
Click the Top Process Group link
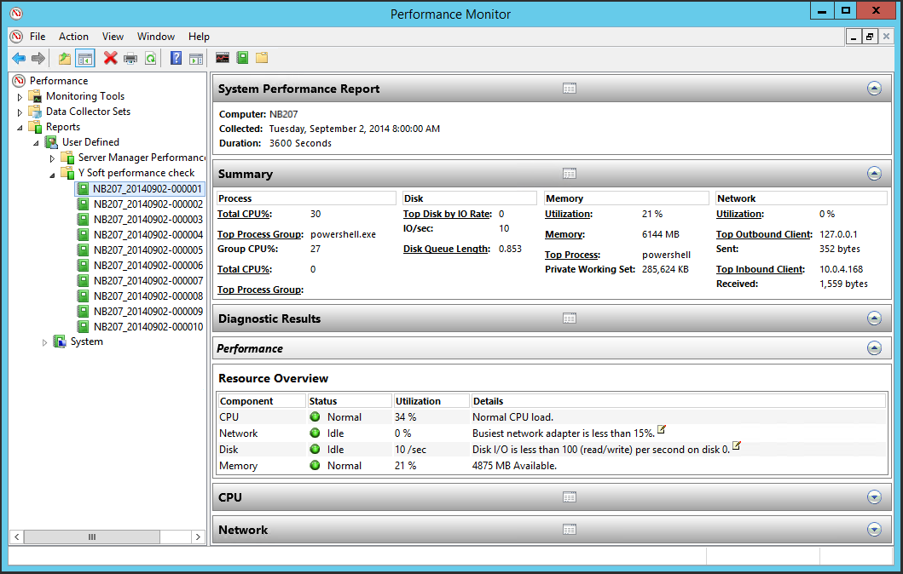259,233
